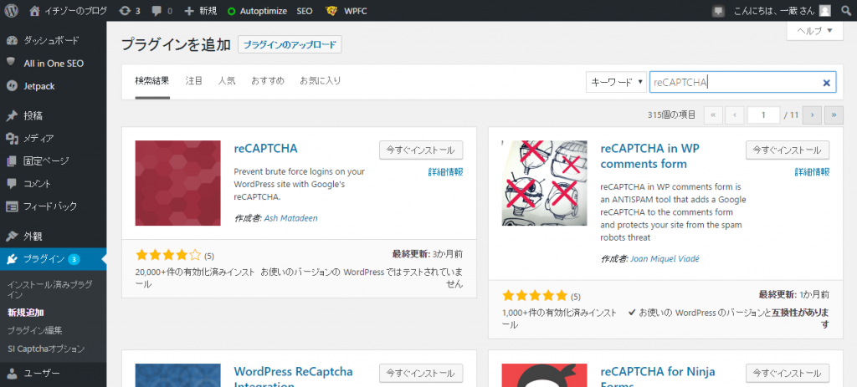The height and width of the screenshot is (387, 857).
Task: Open the WordPress logo menu
Action: click(x=12, y=10)
